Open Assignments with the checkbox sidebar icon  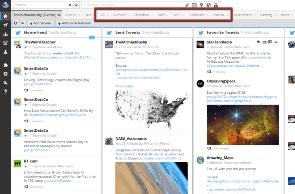coord(5,43)
